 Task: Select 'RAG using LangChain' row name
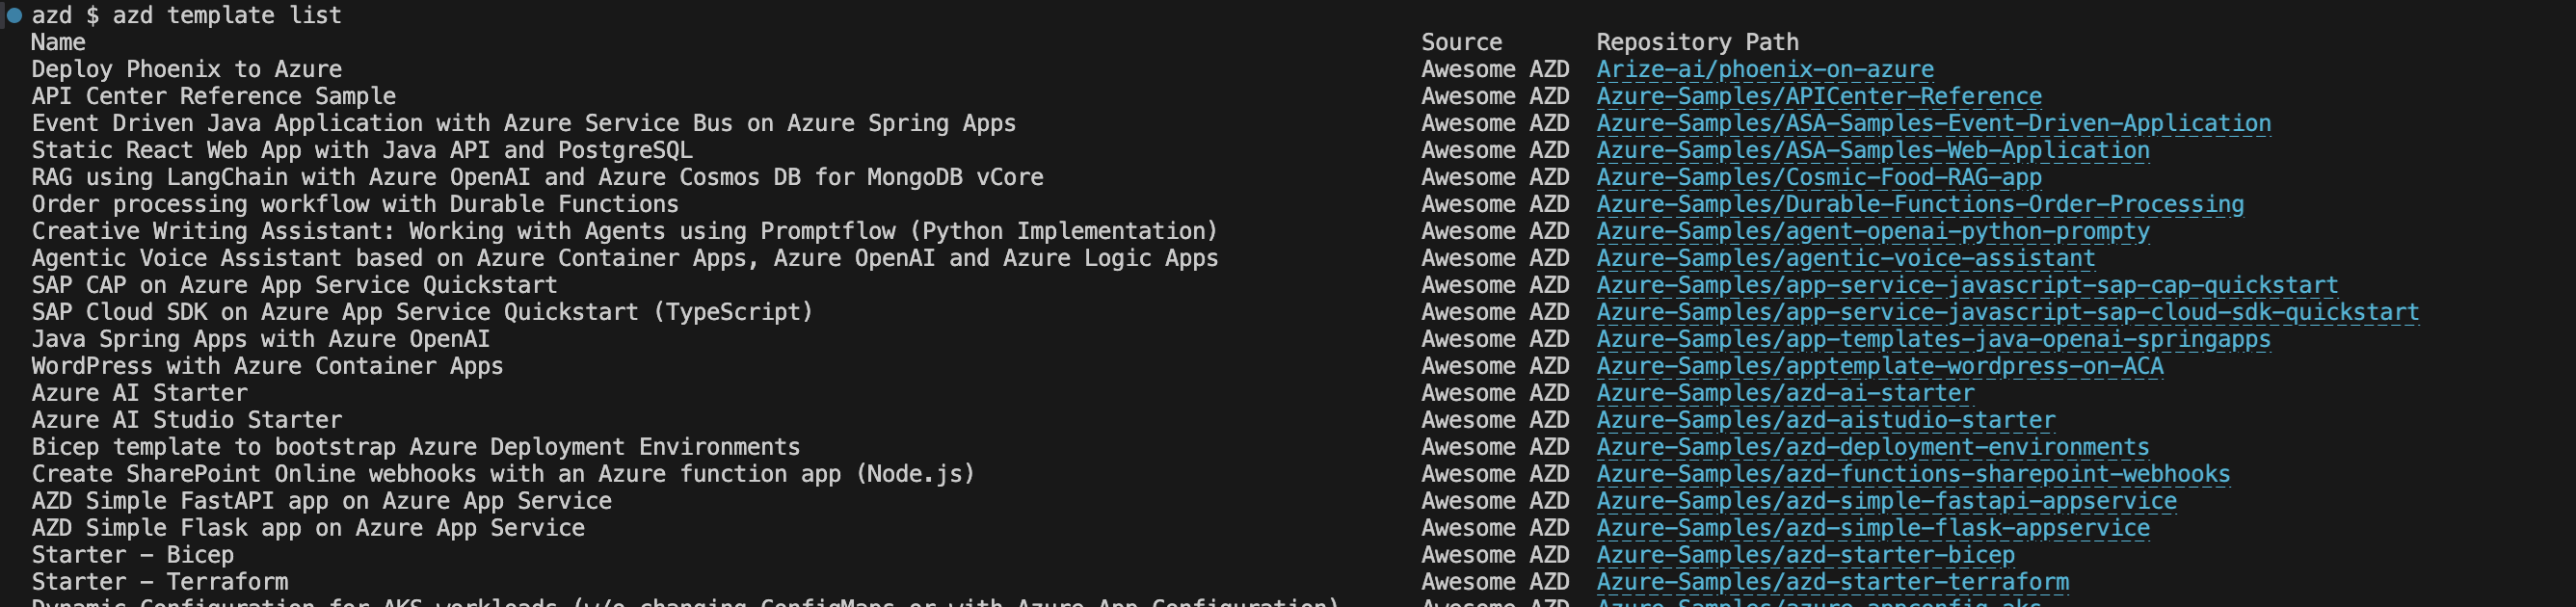pyautogui.click(x=537, y=177)
